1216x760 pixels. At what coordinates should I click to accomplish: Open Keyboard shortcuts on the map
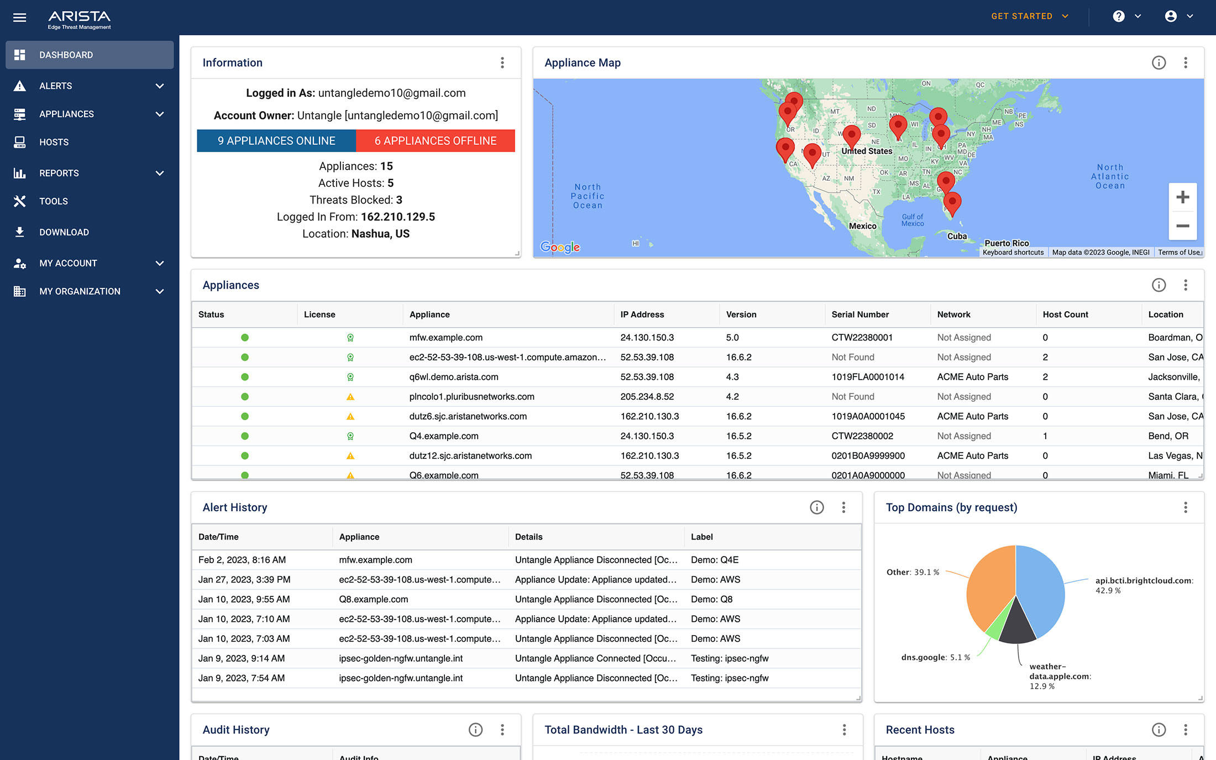1013,253
